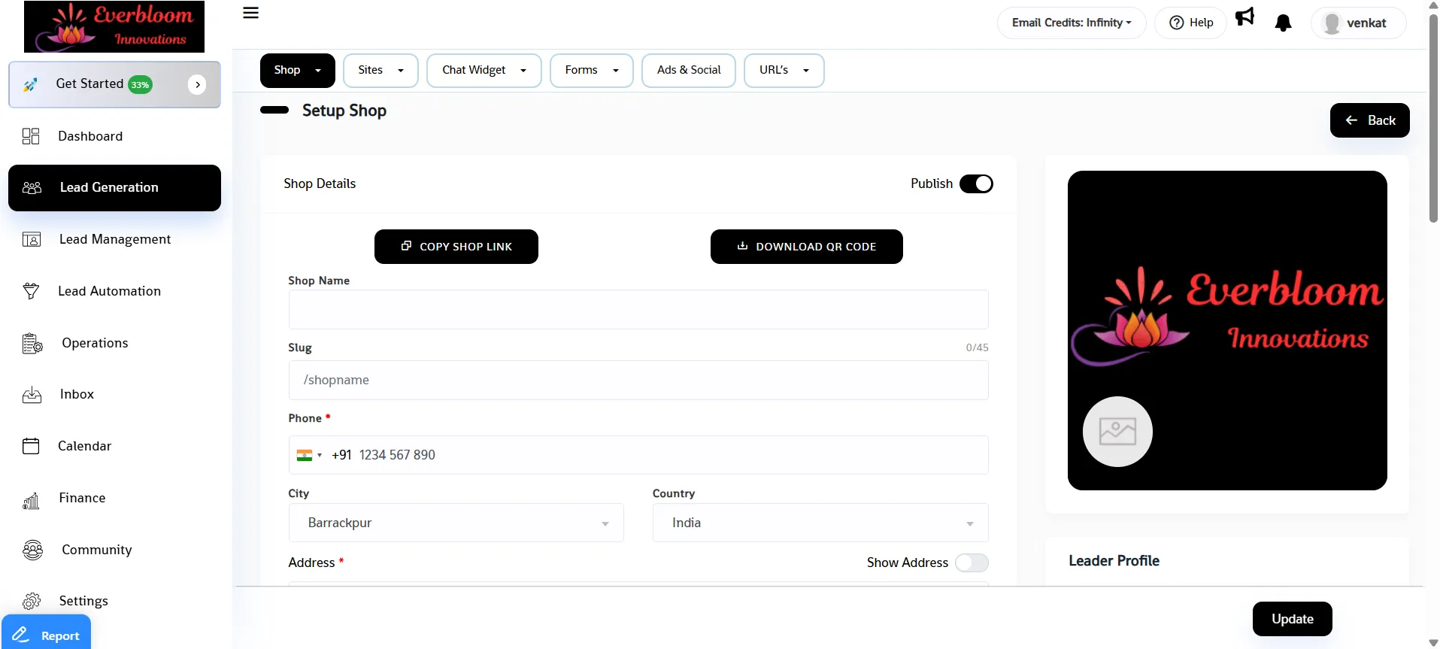Select the Ads & Social tab
This screenshot has width=1440, height=649.
tap(688, 70)
